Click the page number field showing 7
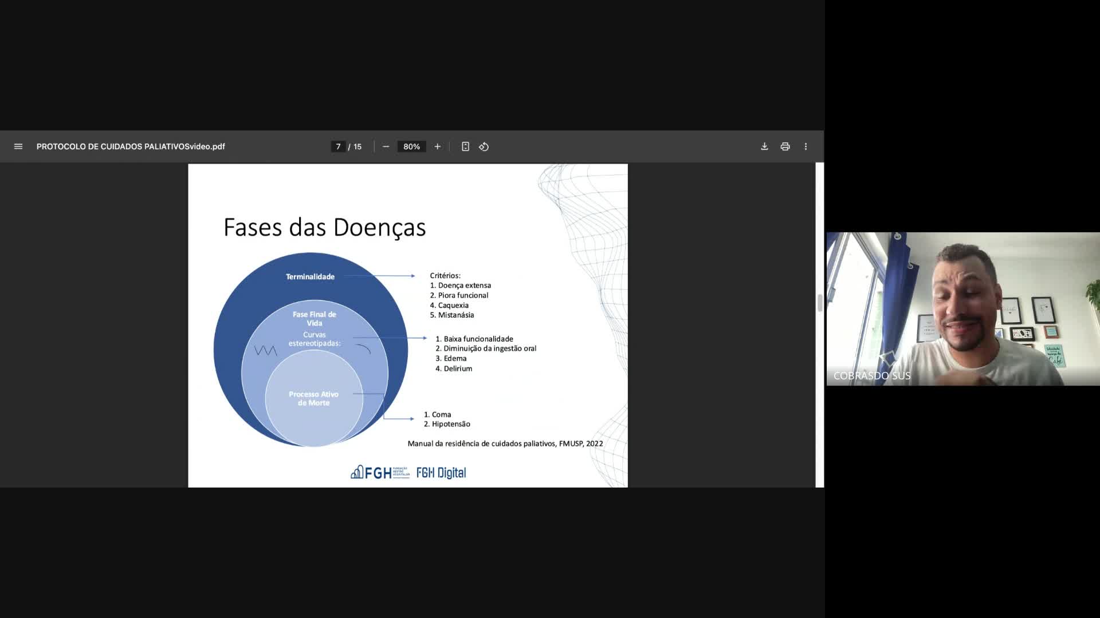 pos(338,146)
